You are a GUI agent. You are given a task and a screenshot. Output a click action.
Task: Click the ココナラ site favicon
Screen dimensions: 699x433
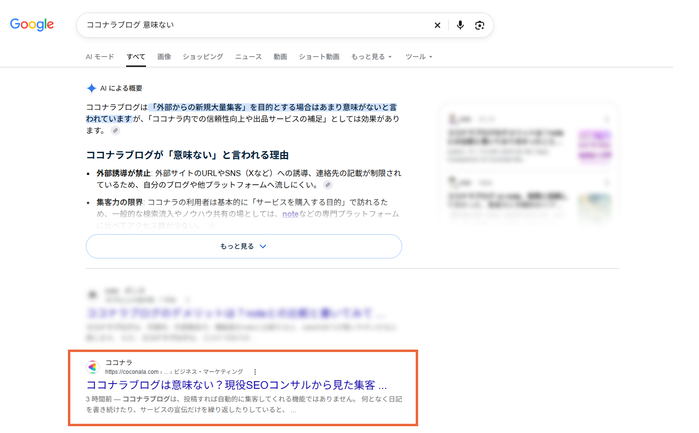click(93, 367)
